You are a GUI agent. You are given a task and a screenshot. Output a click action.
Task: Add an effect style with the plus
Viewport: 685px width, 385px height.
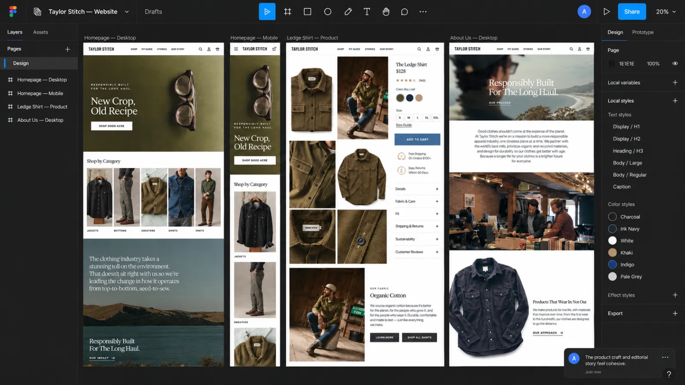click(x=675, y=295)
